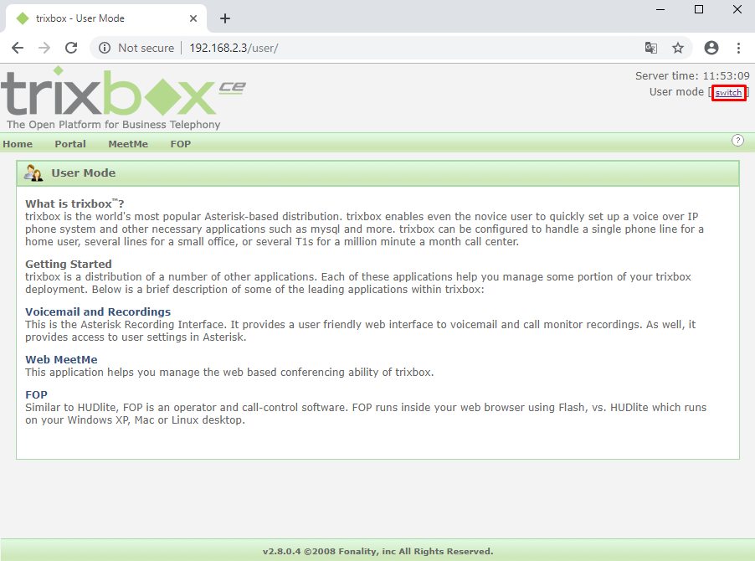
Task: Select the trixbox - User Mode tab
Action: (106, 18)
